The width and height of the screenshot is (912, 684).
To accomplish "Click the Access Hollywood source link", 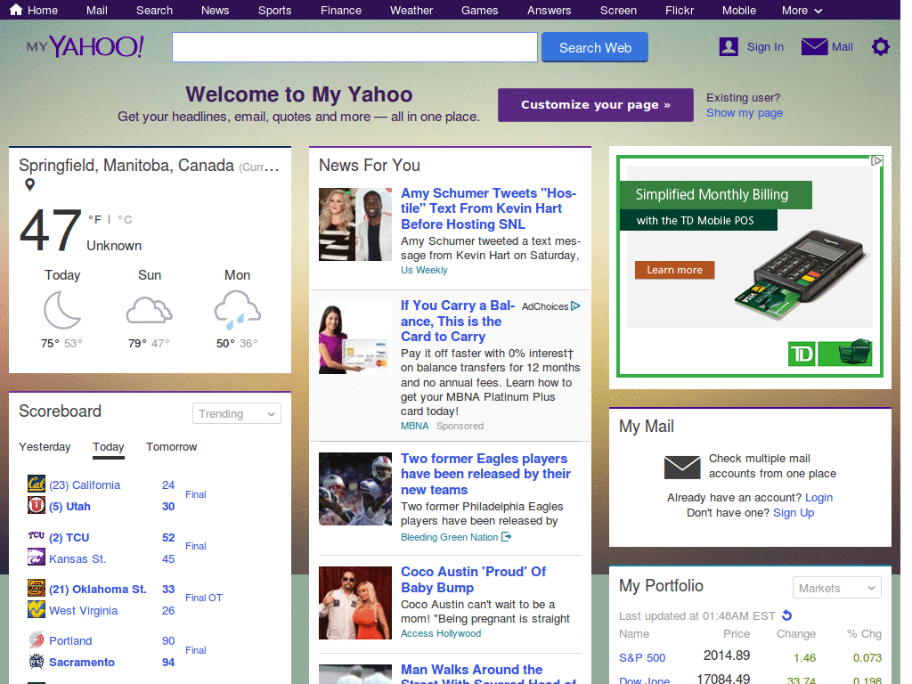I will click(441, 633).
